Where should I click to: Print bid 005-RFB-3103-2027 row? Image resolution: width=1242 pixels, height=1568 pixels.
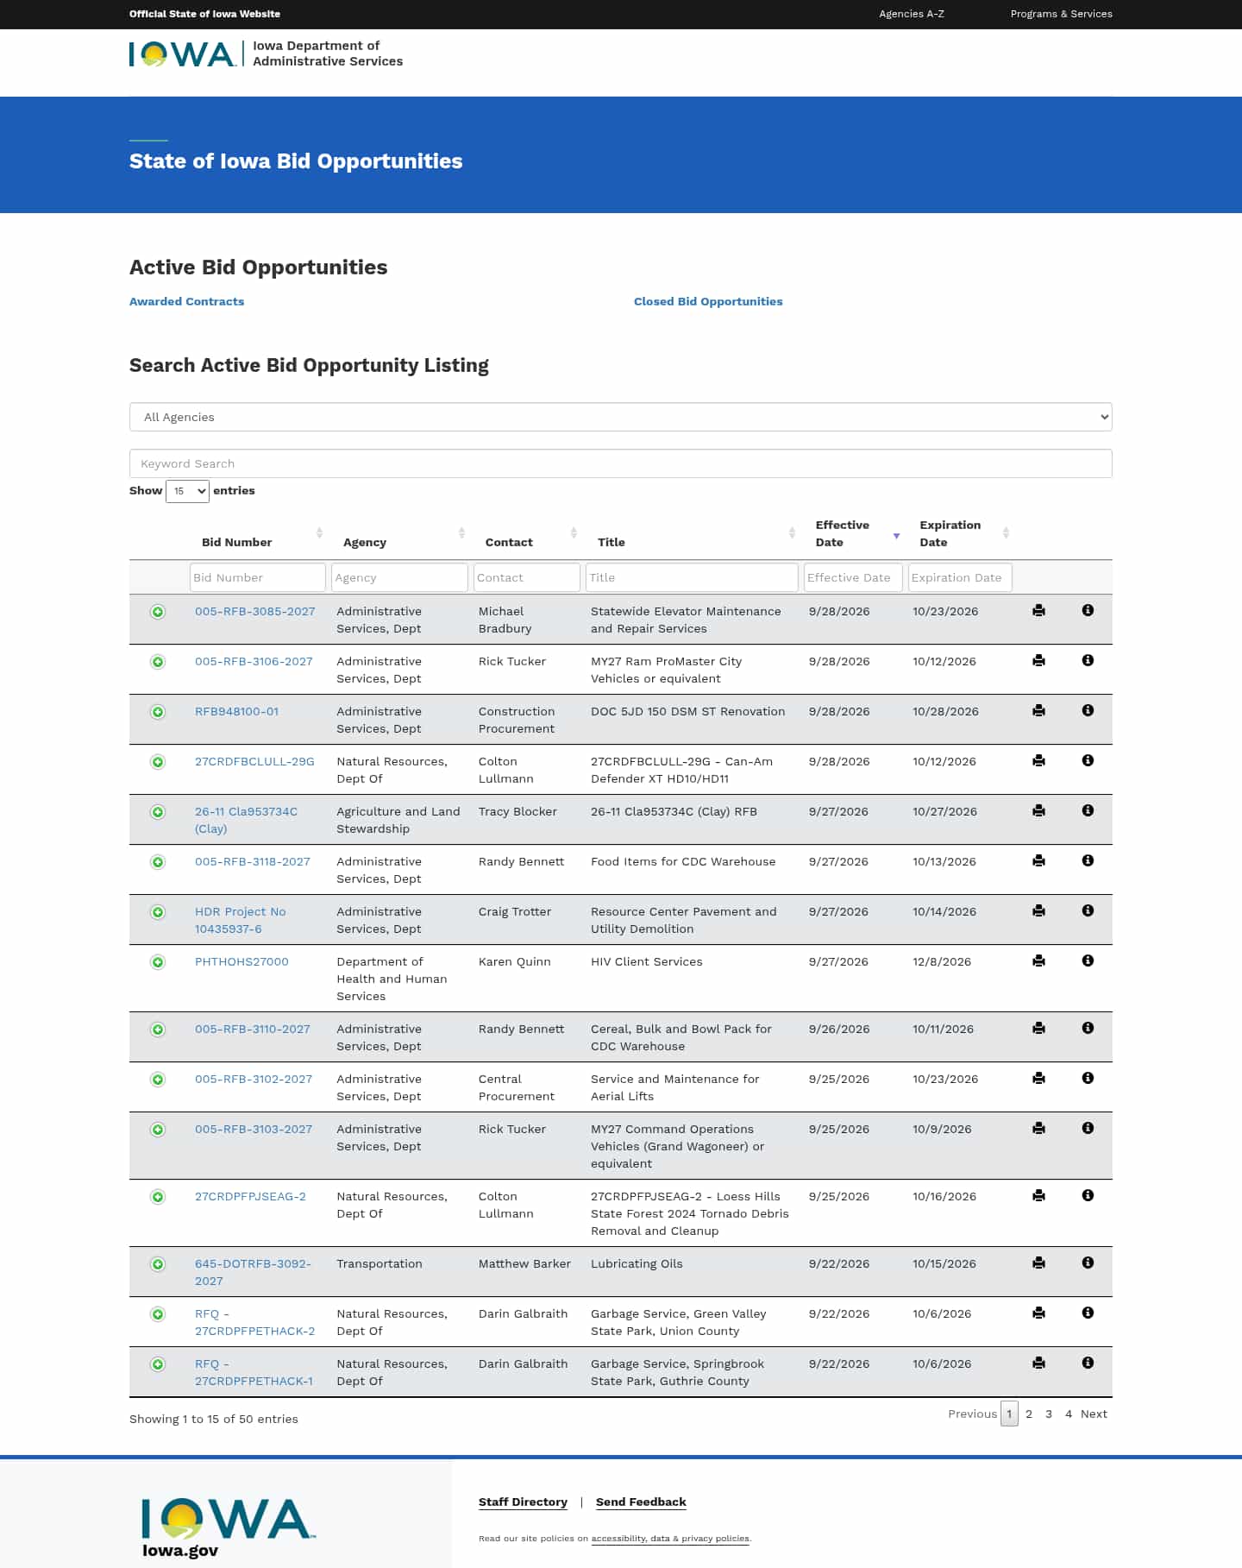pos(1038,1129)
